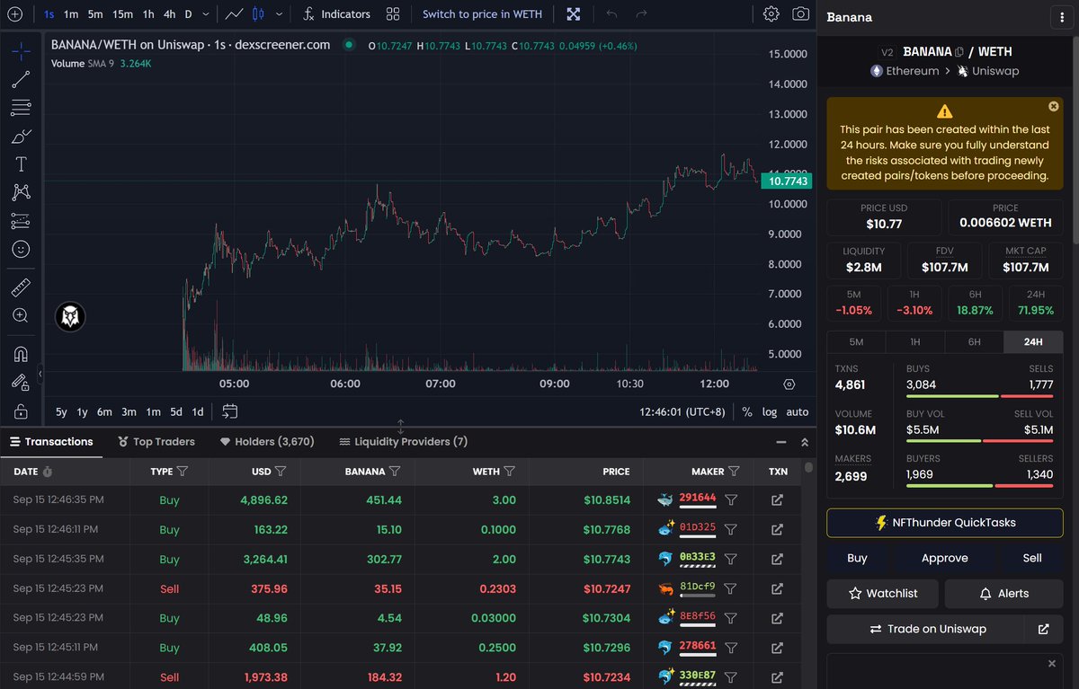
Task: Select the brush drawing tool
Action: coord(21,137)
